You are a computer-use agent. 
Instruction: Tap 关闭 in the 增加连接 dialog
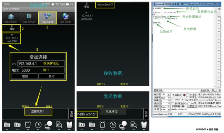[52, 76]
